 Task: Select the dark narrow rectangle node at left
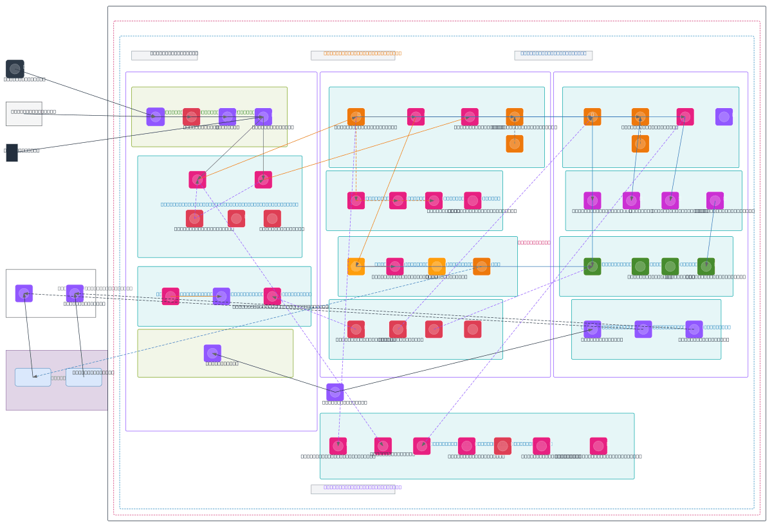[12, 153]
